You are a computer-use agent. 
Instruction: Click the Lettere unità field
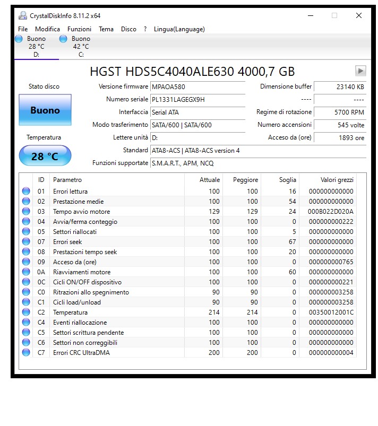[x=197, y=138]
